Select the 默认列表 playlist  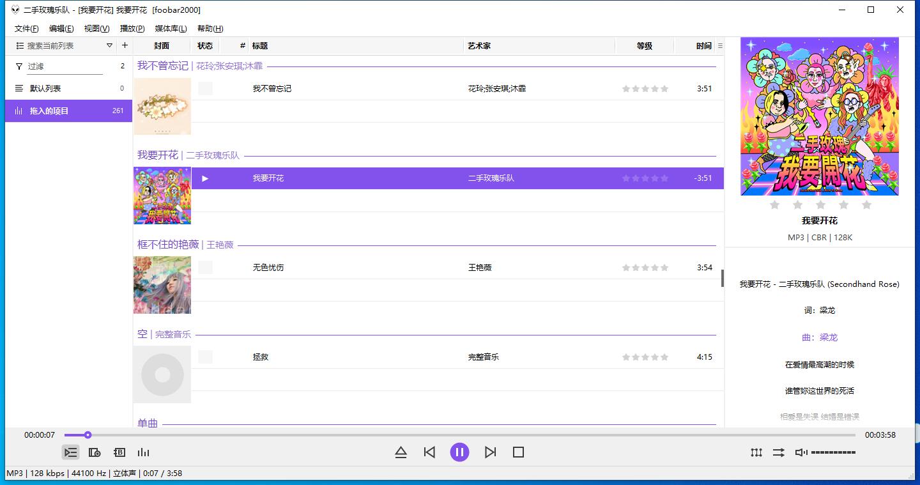(x=69, y=89)
